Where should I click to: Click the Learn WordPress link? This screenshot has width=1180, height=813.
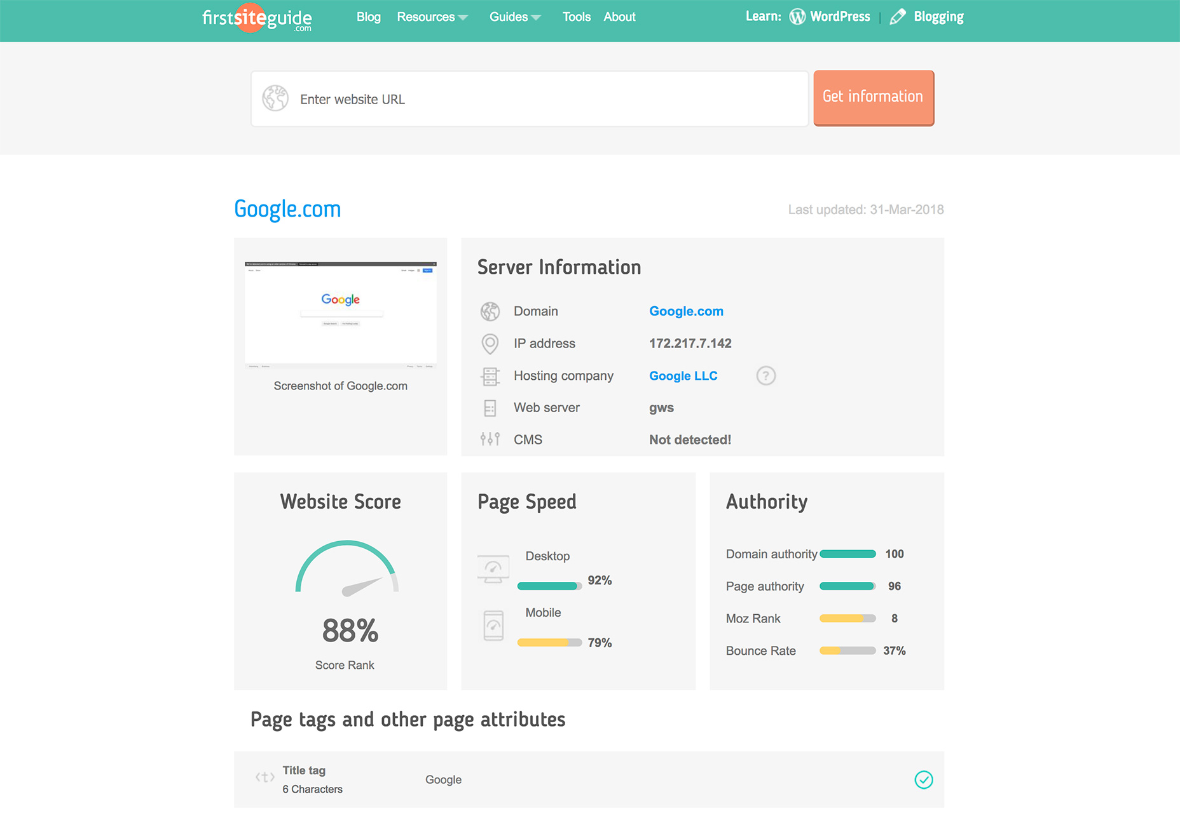(830, 17)
